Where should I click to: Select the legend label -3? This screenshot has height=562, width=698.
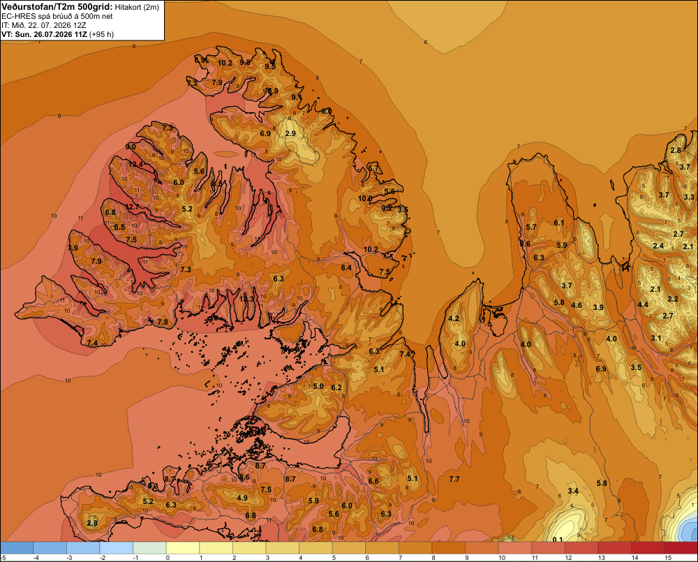pos(69,558)
